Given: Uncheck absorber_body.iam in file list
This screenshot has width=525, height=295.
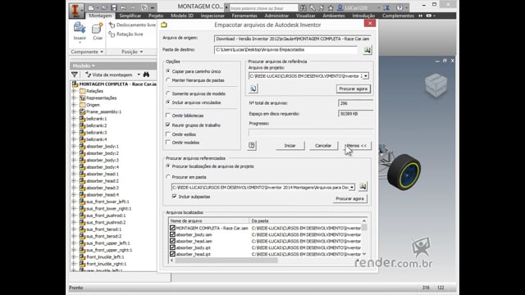Looking at the screenshot, I should 172,234.
